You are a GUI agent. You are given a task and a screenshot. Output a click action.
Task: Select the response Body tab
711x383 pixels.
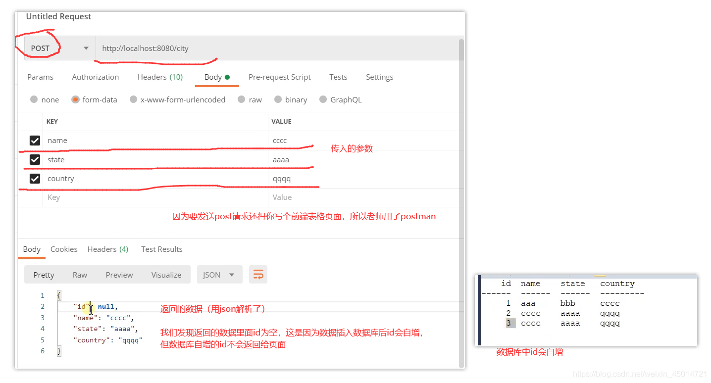coord(32,249)
